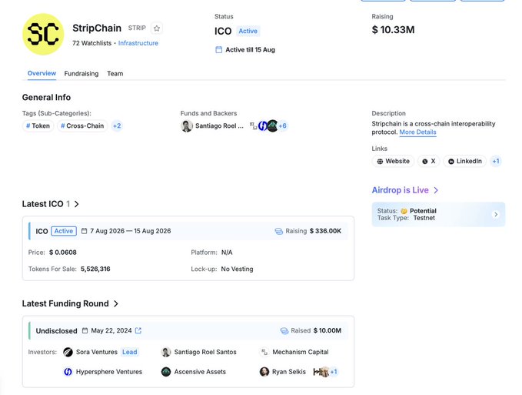Click the Ascensive Assets investor logo
Viewport: 522px width, 395px height.
(166, 372)
